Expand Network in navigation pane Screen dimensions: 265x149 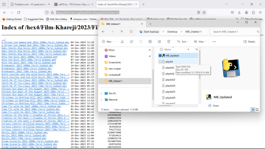(101, 100)
